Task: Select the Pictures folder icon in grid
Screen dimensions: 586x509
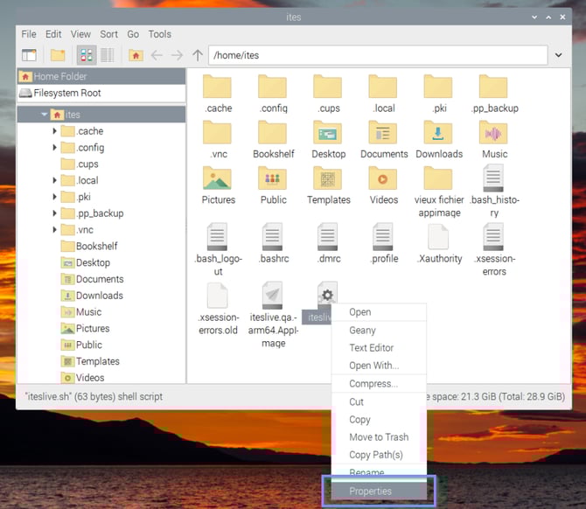Action: (x=218, y=179)
